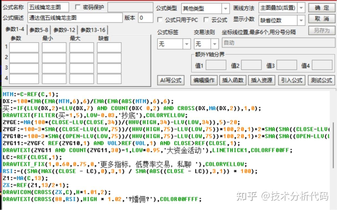337x210 pixels.
Task: Click the 插入资源 button
Action: coord(262,80)
